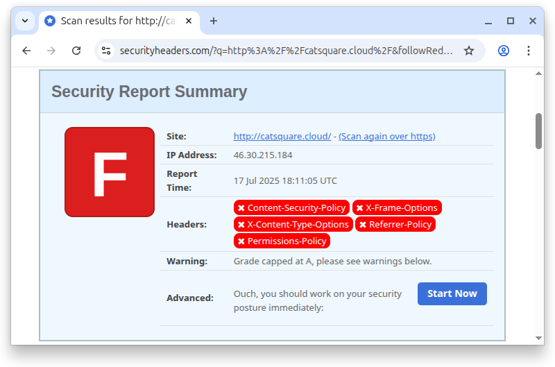Click the address bar URL field

pos(286,51)
